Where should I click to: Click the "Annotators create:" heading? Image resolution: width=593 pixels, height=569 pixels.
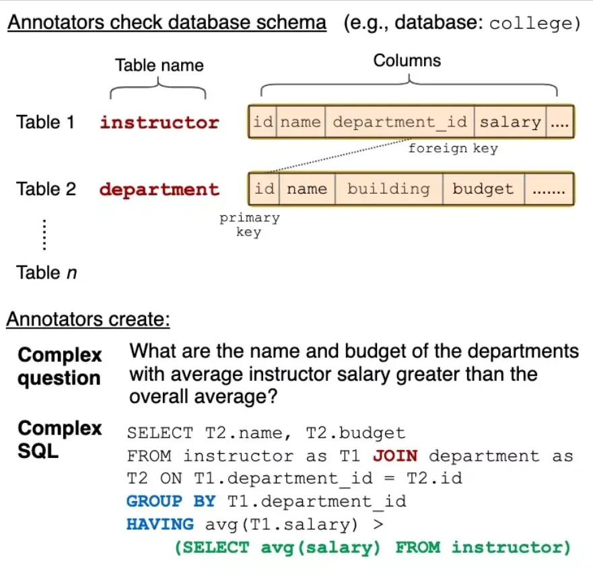(88, 319)
